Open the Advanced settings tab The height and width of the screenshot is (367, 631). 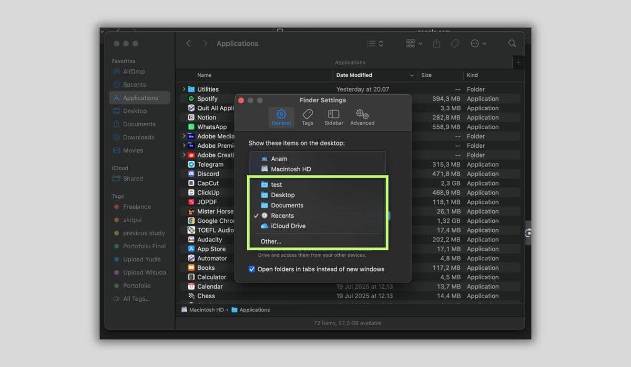click(362, 117)
